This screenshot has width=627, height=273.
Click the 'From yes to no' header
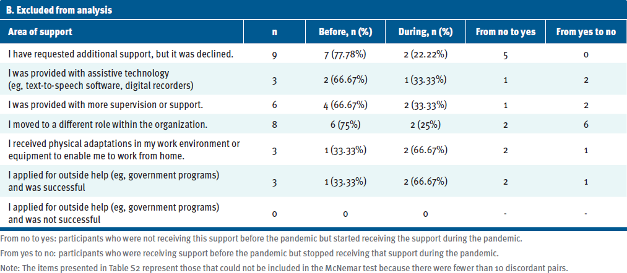point(586,32)
